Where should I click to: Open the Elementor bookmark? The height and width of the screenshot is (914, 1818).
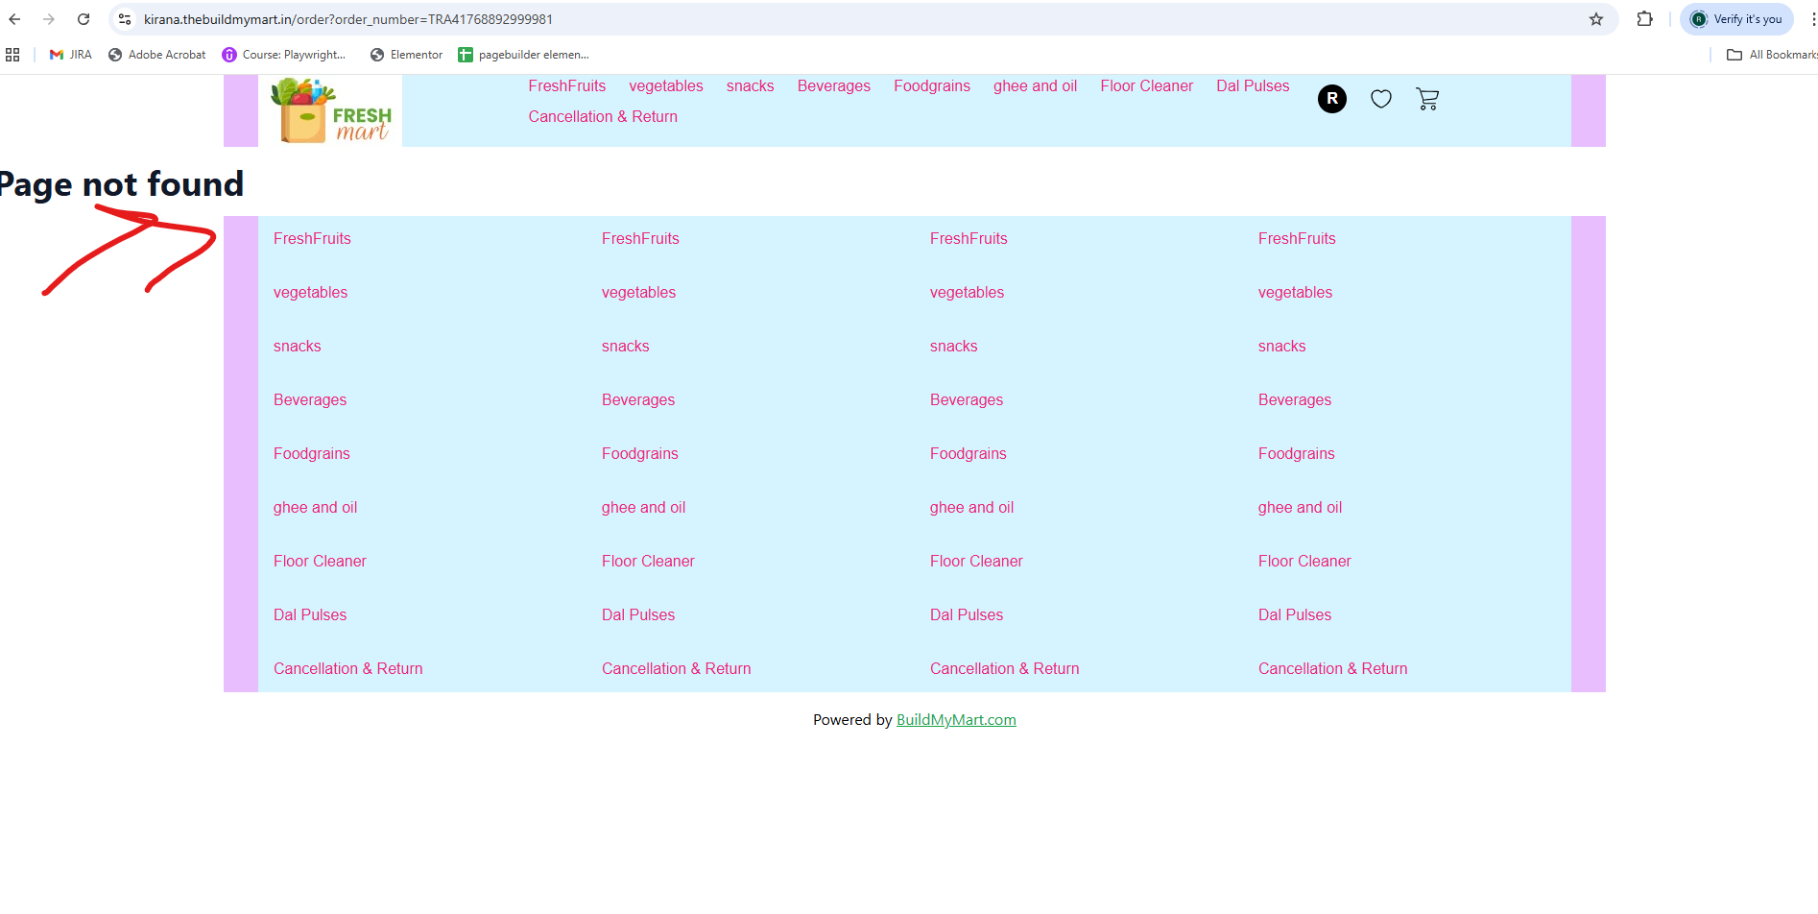click(x=406, y=55)
